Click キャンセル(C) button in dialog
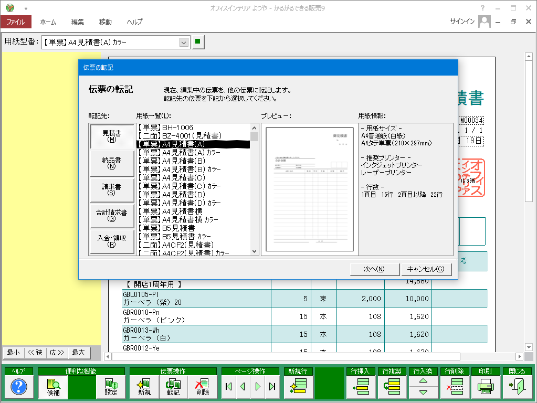The image size is (537, 403). click(426, 269)
